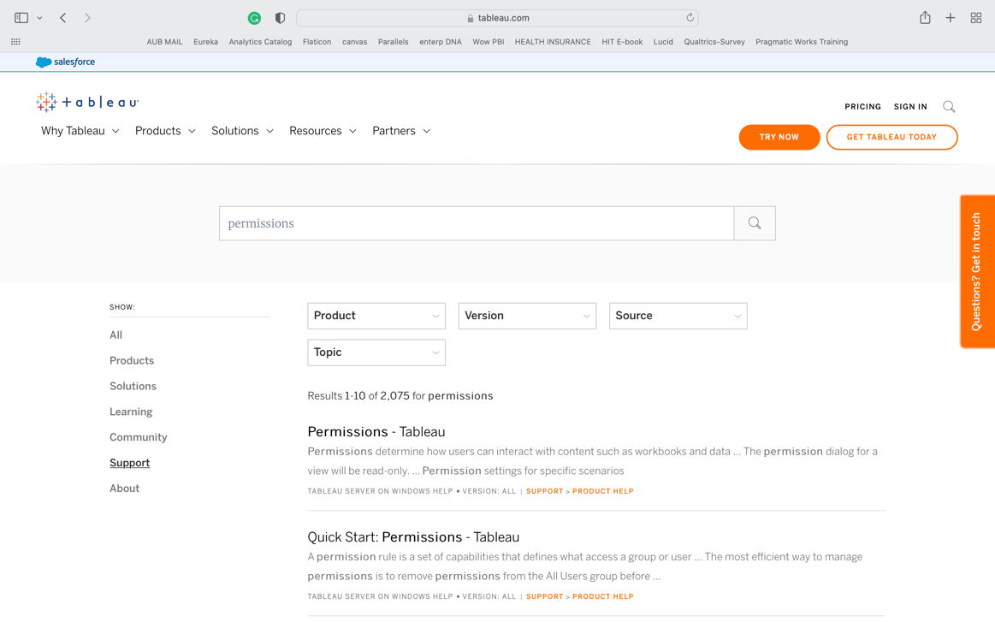Open the Qualtrics-Survey bookmark
The width and height of the screenshot is (995, 622).
714,42
